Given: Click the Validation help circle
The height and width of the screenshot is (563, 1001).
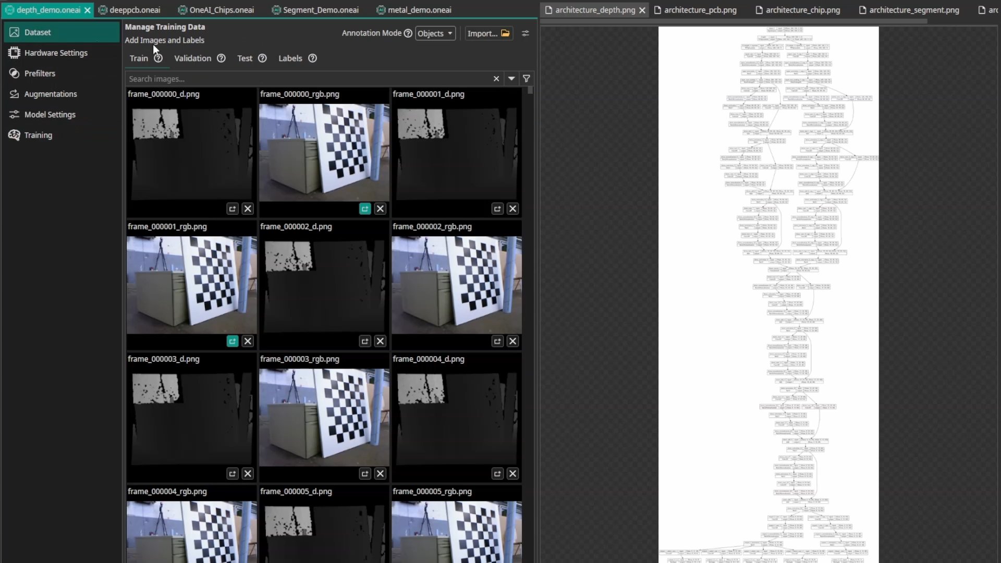Looking at the screenshot, I should click(221, 58).
